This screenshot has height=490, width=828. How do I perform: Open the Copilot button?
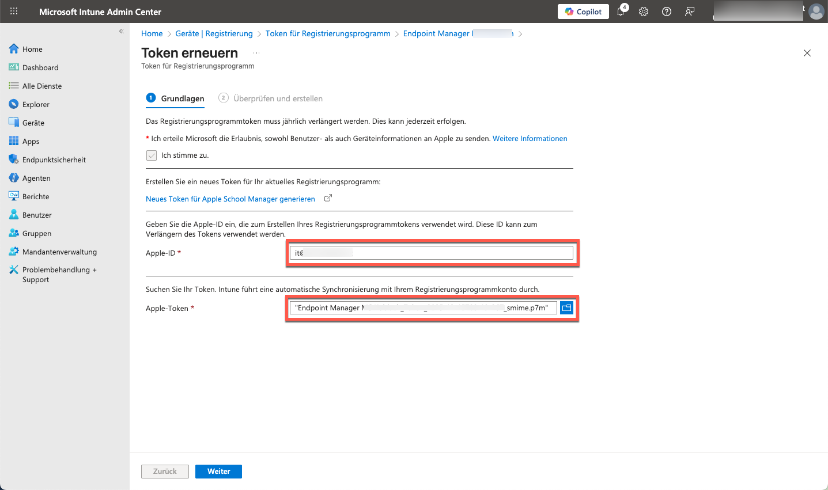(x=583, y=12)
